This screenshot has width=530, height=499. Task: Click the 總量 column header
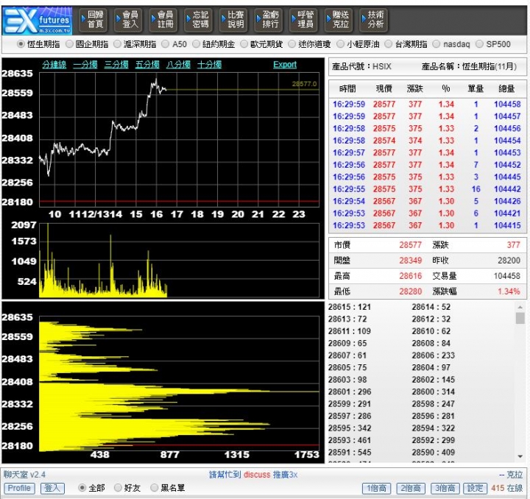pyautogui.click(x=506, y=89)
